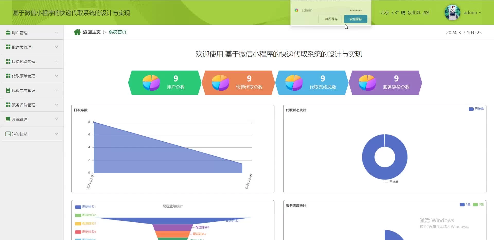Click the grid icon beside 代取领单管理
This screenshot has width=494, height=240.
pyautogui.click(x=8, y=76)
